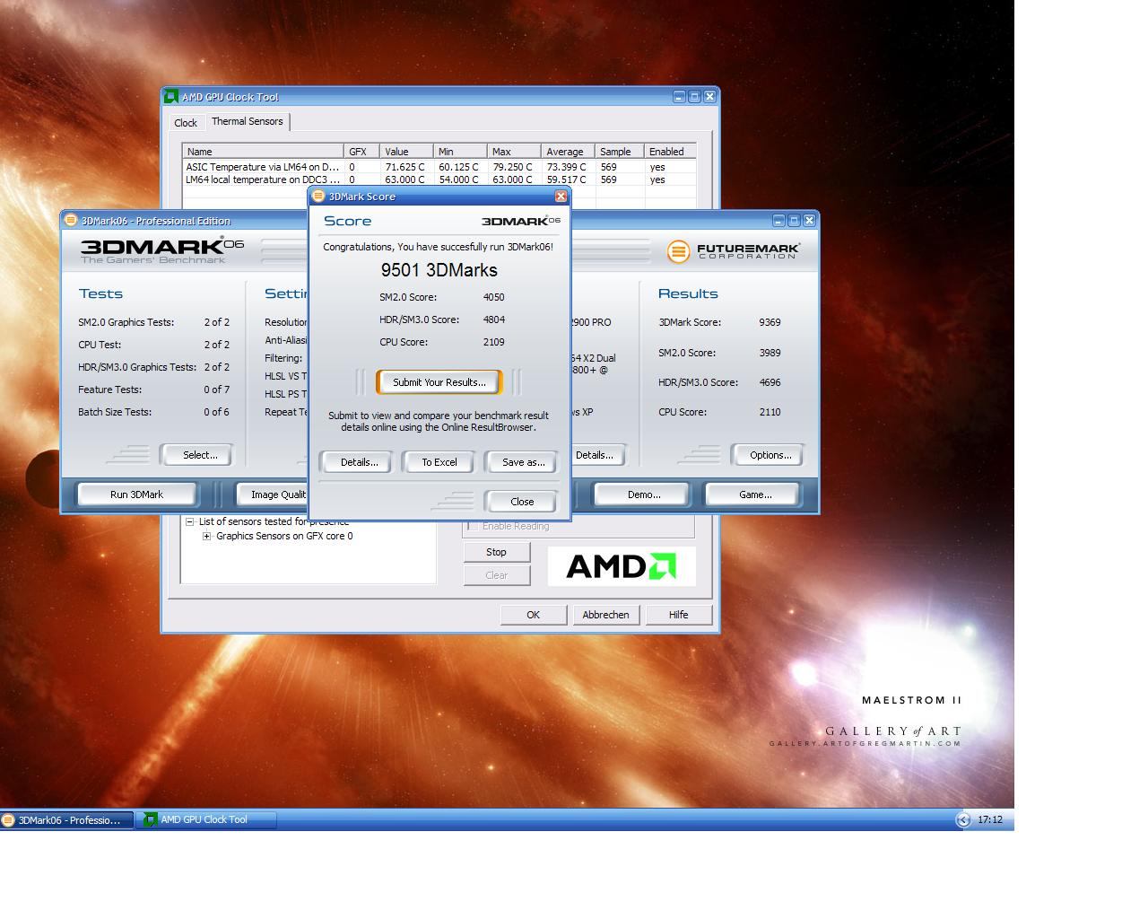The height and width of the screenshot is (919, 1148).
Task: Click the taskbar clock showing 17:12
Action: click(990, 819)
